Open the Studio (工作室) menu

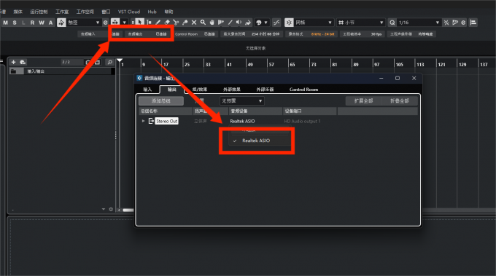[x=62, y=12]
